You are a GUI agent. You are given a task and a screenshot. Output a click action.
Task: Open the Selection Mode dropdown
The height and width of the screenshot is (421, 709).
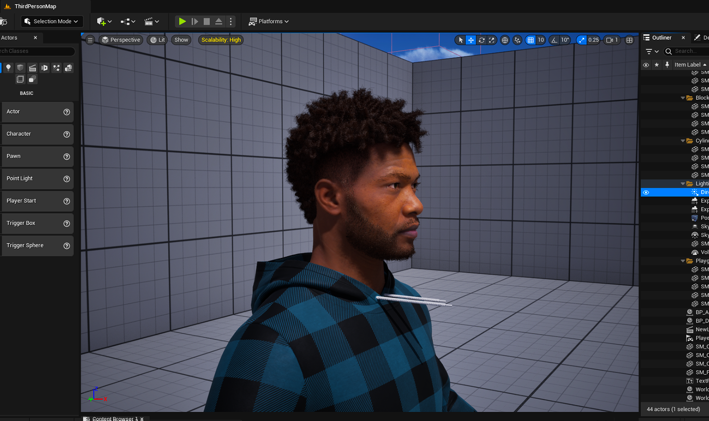pos(51,21)
